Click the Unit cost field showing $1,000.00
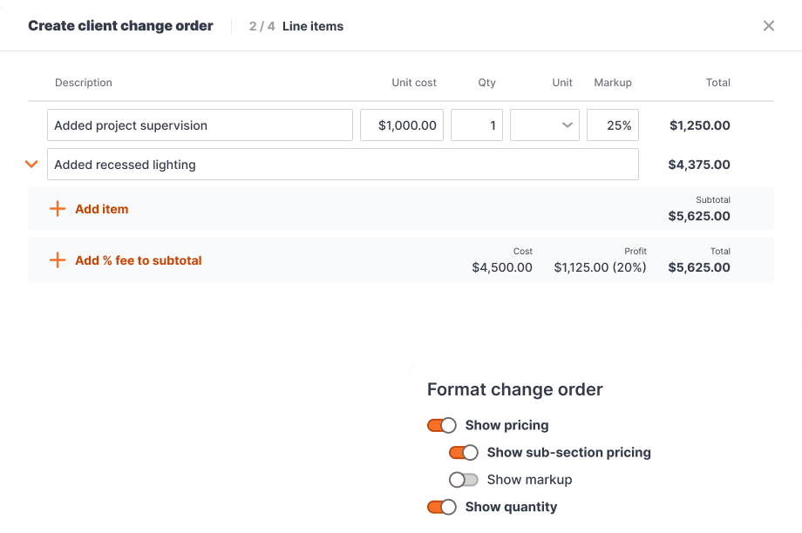The width and height of the screenshot is (802, 533). (x=401, y=125)
